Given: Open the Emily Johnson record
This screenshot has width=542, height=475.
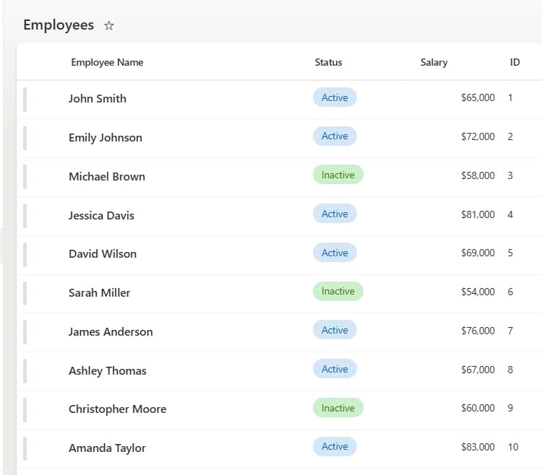Looking at the screenshot, I should click(x=106, y=138).
